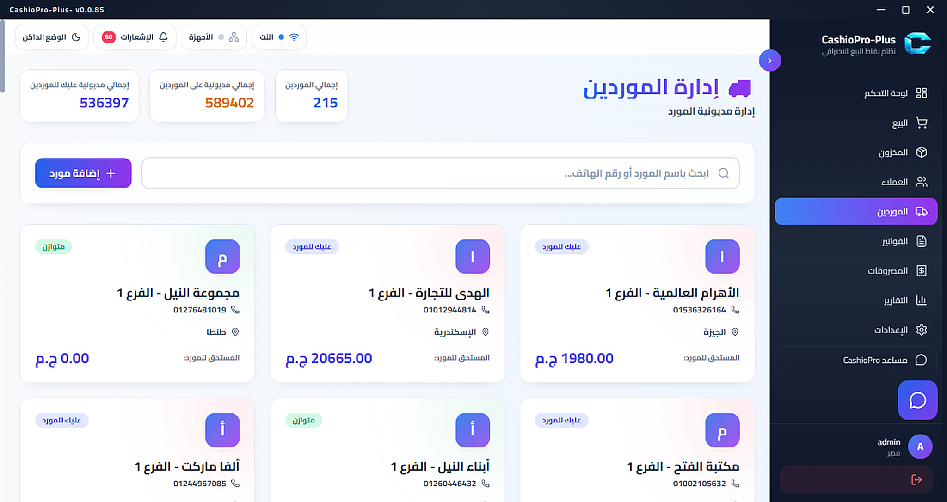
Task: Click طنطا location pin icon
Action: [235, 332]
